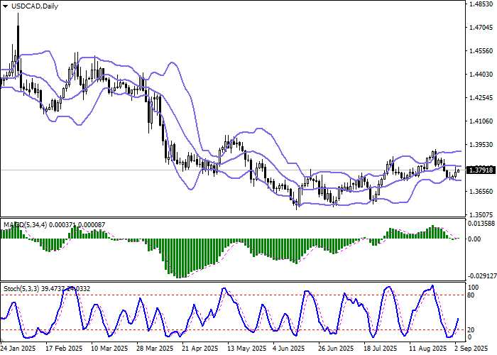Click the 1.47045 price scale value

tap(481, 28)
